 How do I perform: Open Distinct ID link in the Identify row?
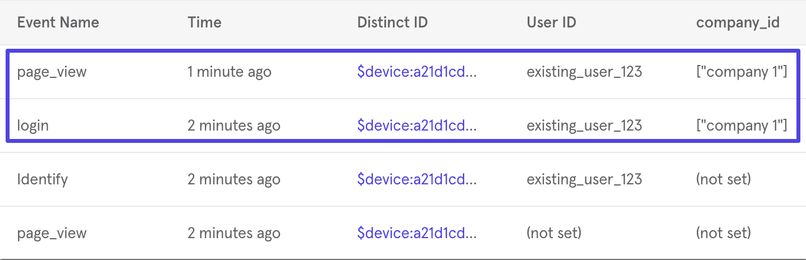click(416, 179)
